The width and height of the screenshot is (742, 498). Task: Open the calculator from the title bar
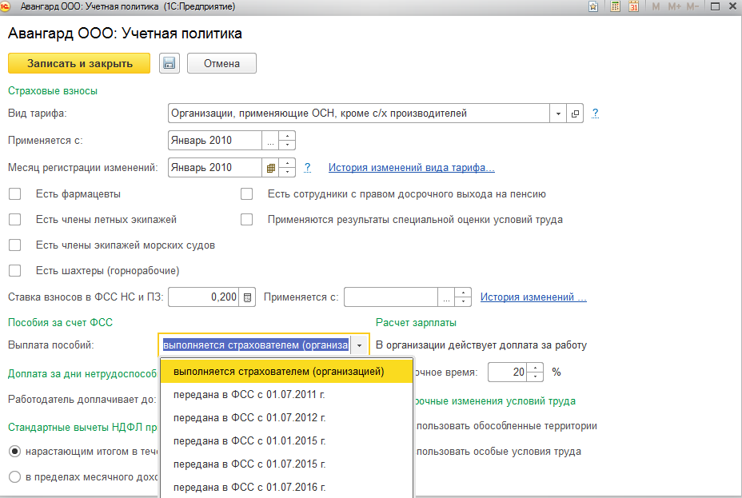pos(614,7)
